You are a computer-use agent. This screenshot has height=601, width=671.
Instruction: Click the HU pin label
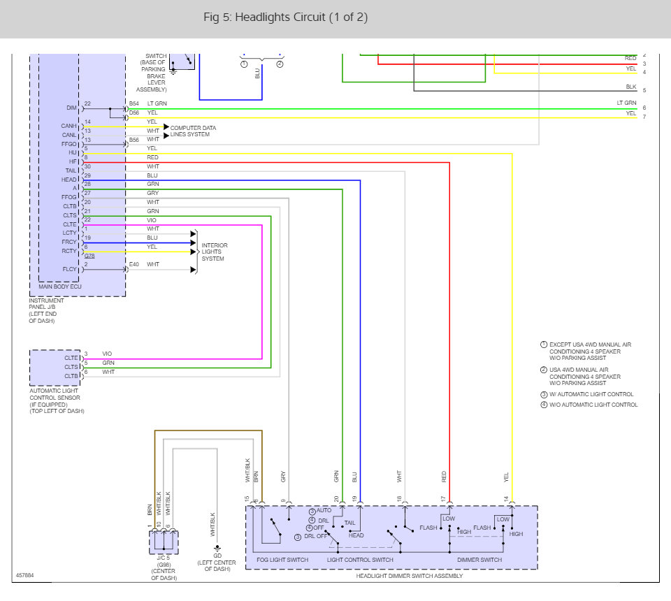[73, 153]
